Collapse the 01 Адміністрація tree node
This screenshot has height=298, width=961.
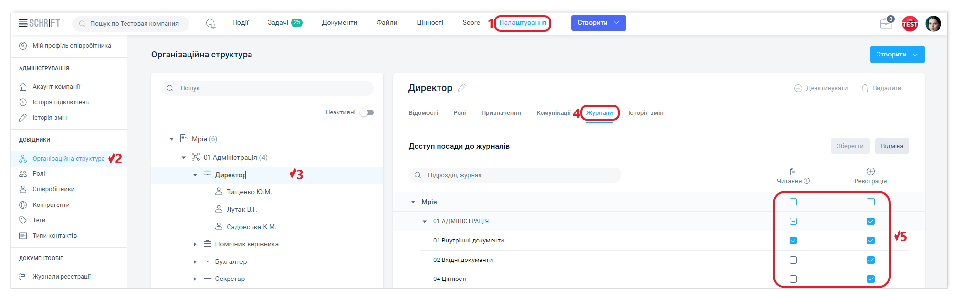click(x=184, y=157)
